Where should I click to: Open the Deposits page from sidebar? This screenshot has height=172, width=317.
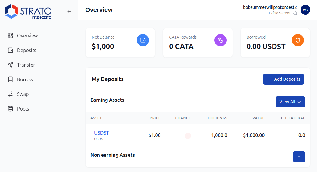click(26, 50)
